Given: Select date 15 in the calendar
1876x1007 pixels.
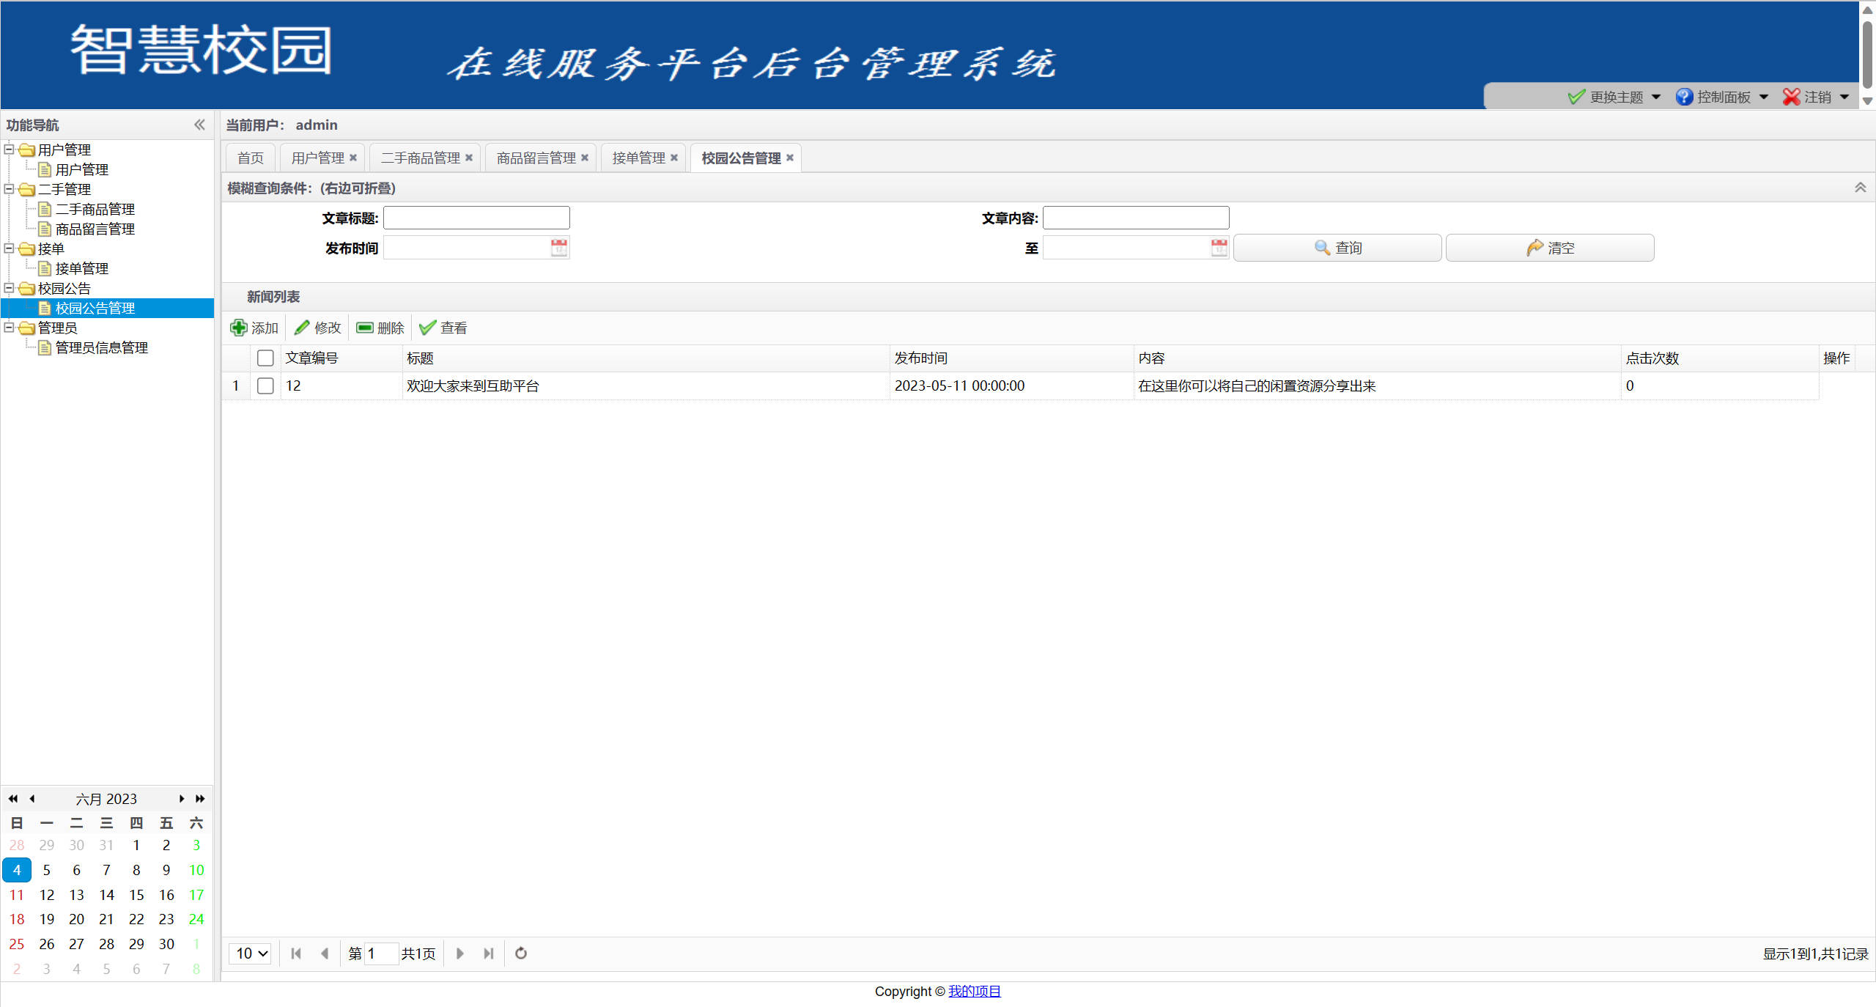Looking at the screenshot, I should tap(136, 894).
